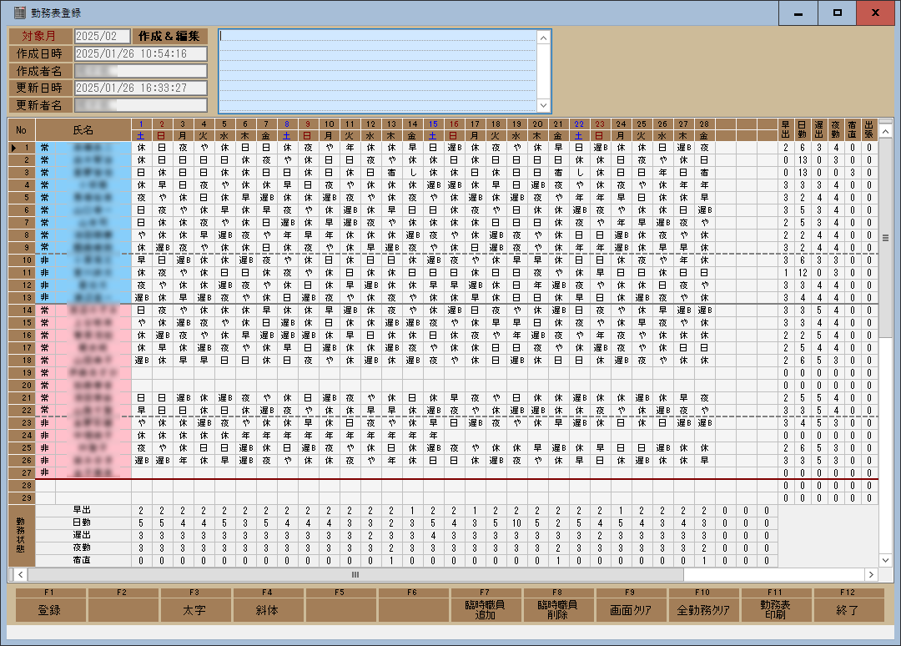Screen dimensions: 901x646
Task: Select row number 1 in the No column
Action: [25, 148]
